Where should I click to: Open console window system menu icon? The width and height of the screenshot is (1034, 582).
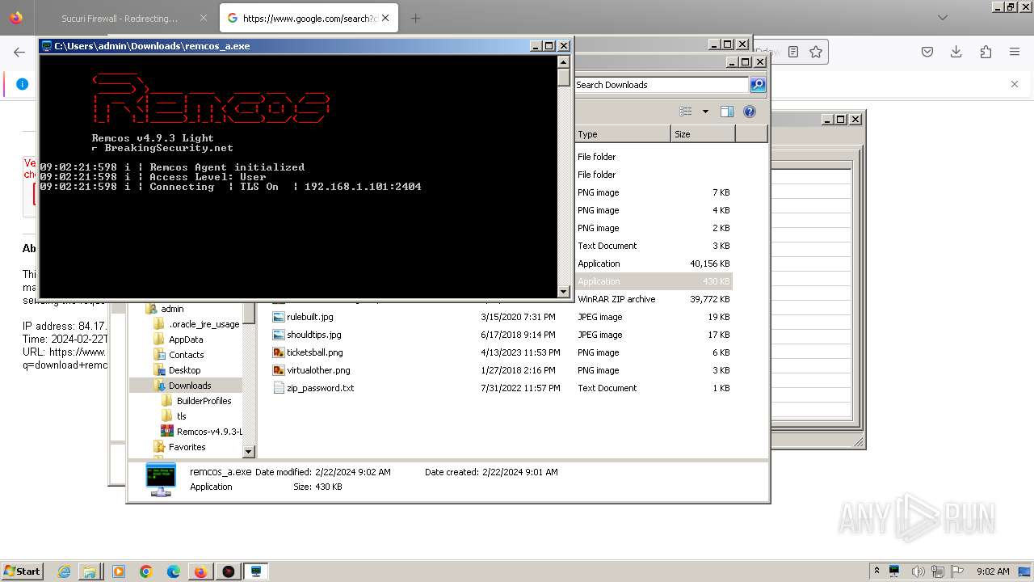coord(47,46)
